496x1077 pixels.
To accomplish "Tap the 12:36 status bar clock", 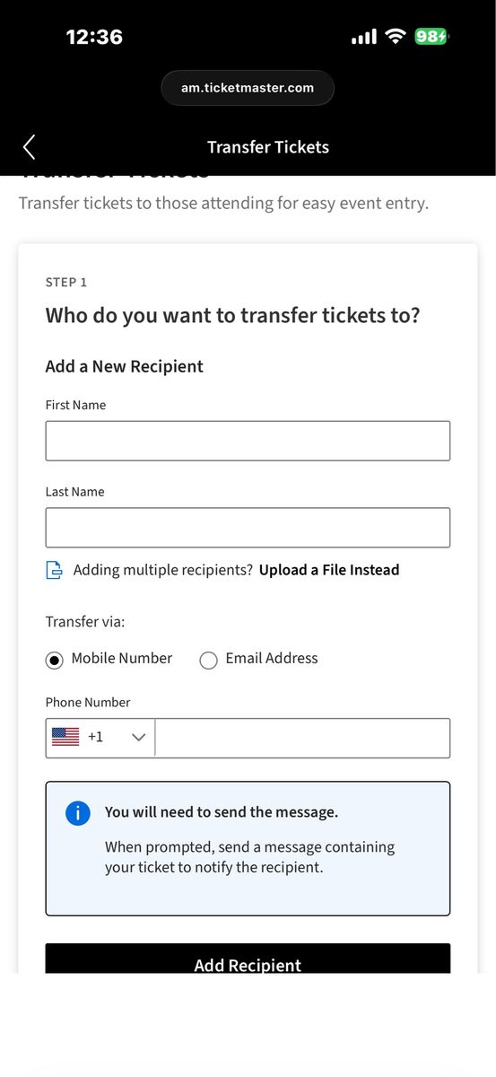I will tap(94, 37).
